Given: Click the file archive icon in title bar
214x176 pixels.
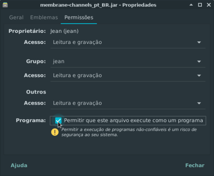Looking at the screenshot, I should pos(5,5).
